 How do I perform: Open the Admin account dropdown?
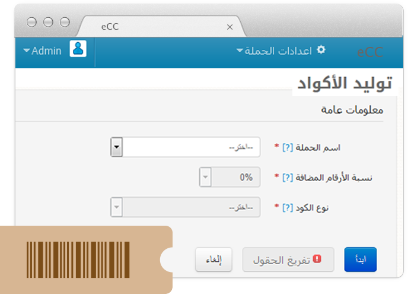click(43, 51)
